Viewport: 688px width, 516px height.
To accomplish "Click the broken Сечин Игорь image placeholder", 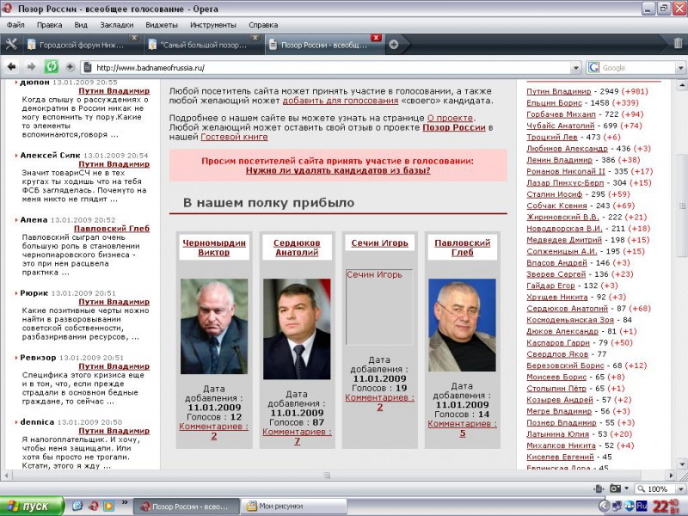I will (x=379, y=307).
